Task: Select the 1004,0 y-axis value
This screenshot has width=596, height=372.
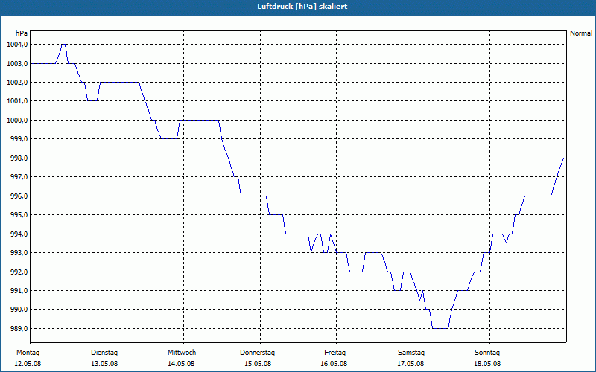Action: click(x=17, y=45)
